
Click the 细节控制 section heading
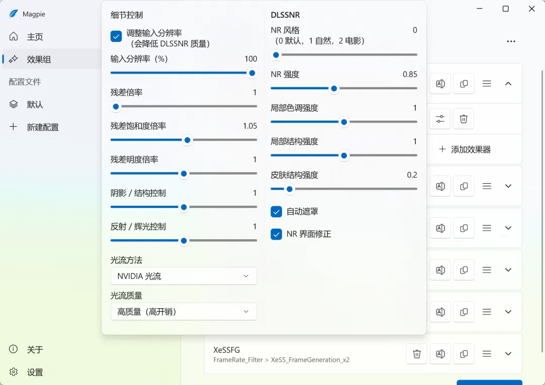pos(127,15)
